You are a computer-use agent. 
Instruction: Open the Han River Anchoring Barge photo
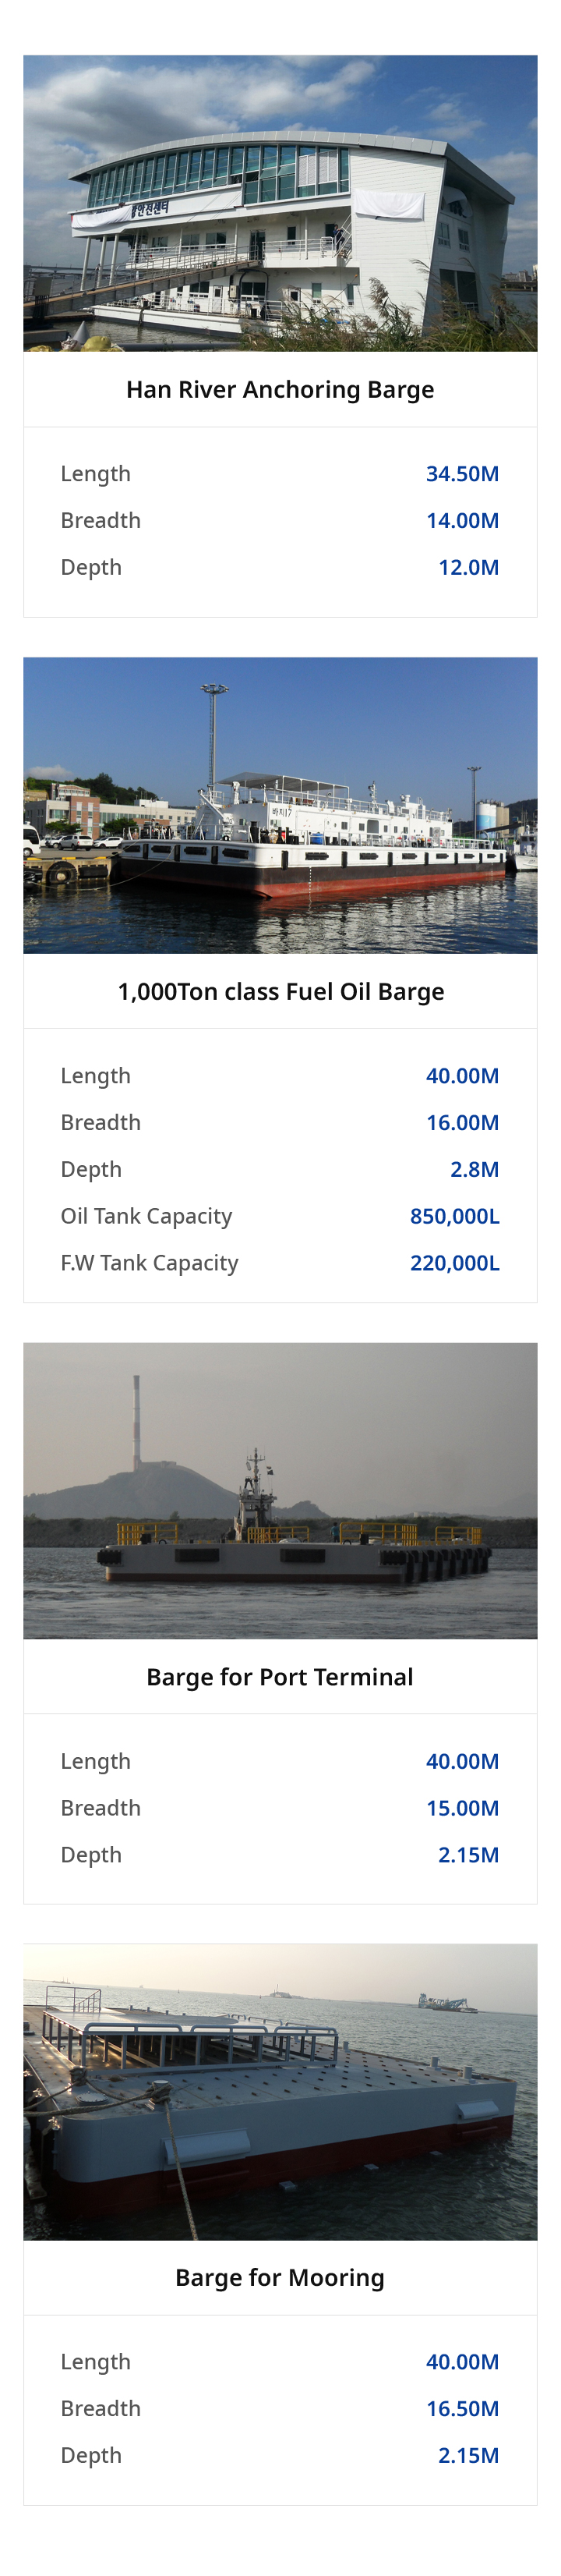pyautogui.click(x=280, y=203)
